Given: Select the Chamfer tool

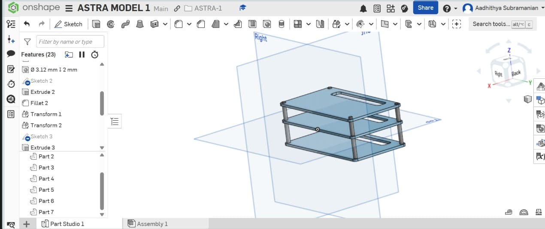Looking at the screenshot, I should point(201,24).
